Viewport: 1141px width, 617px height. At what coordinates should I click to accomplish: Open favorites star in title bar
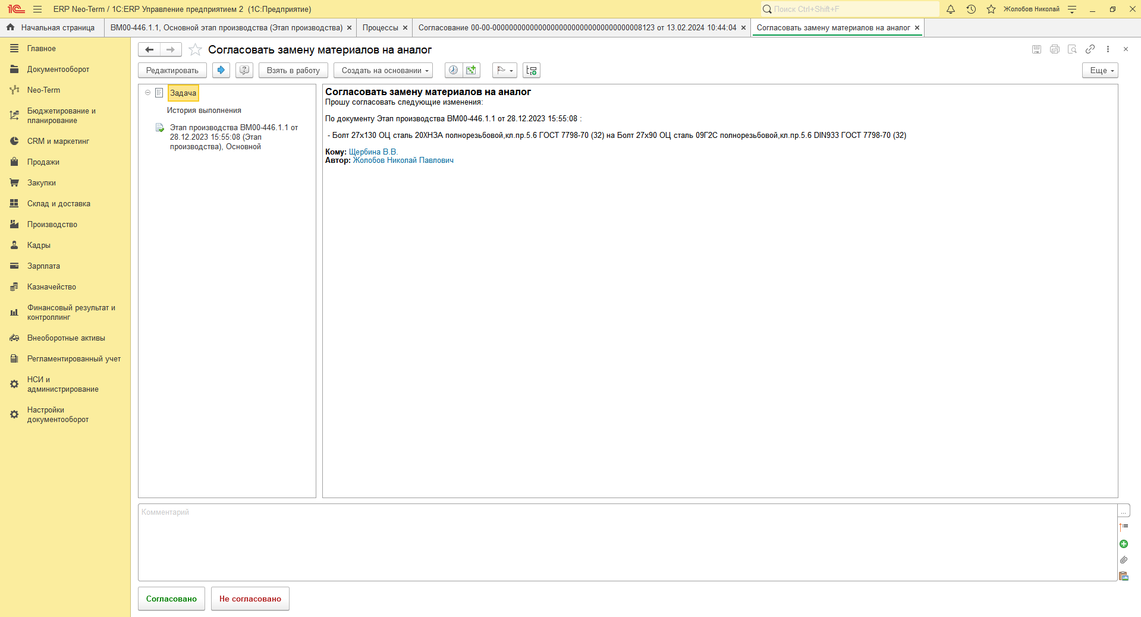(x=991, y=9)
